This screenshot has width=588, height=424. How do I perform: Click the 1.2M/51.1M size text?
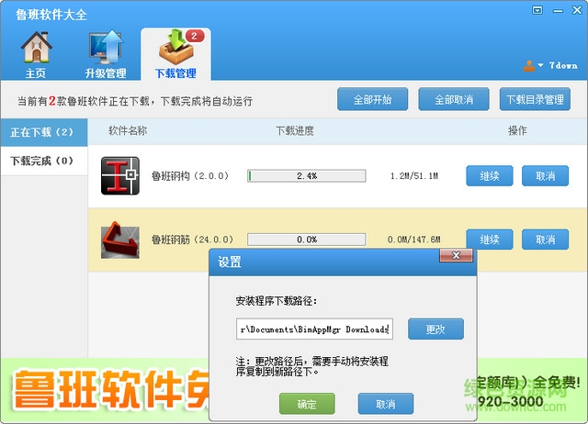coord(414,175)
